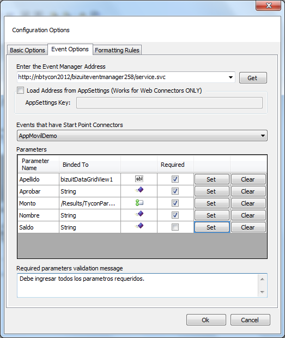Click the textbox binding icon in Apellido row
Image resolution: width=285 pixels, height=338 pixels.
139,179
